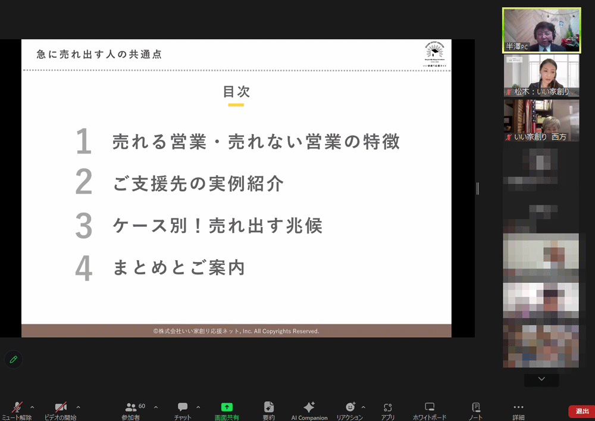
Task: Show more options (詳細)
Action: pyautogui.click(x=518, y=408)
